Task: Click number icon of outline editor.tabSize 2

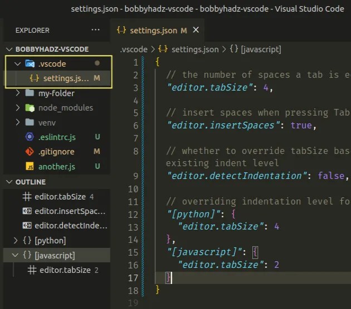Action: (x=32, y=270)
